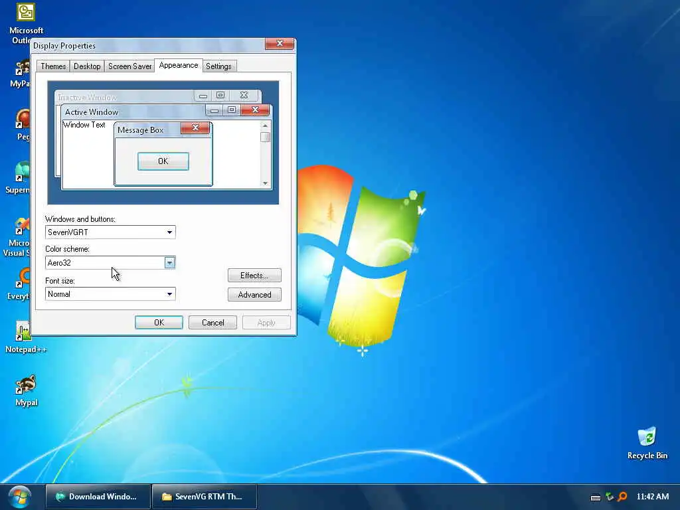Click the Window Text preview label

[x=84, y=125]
